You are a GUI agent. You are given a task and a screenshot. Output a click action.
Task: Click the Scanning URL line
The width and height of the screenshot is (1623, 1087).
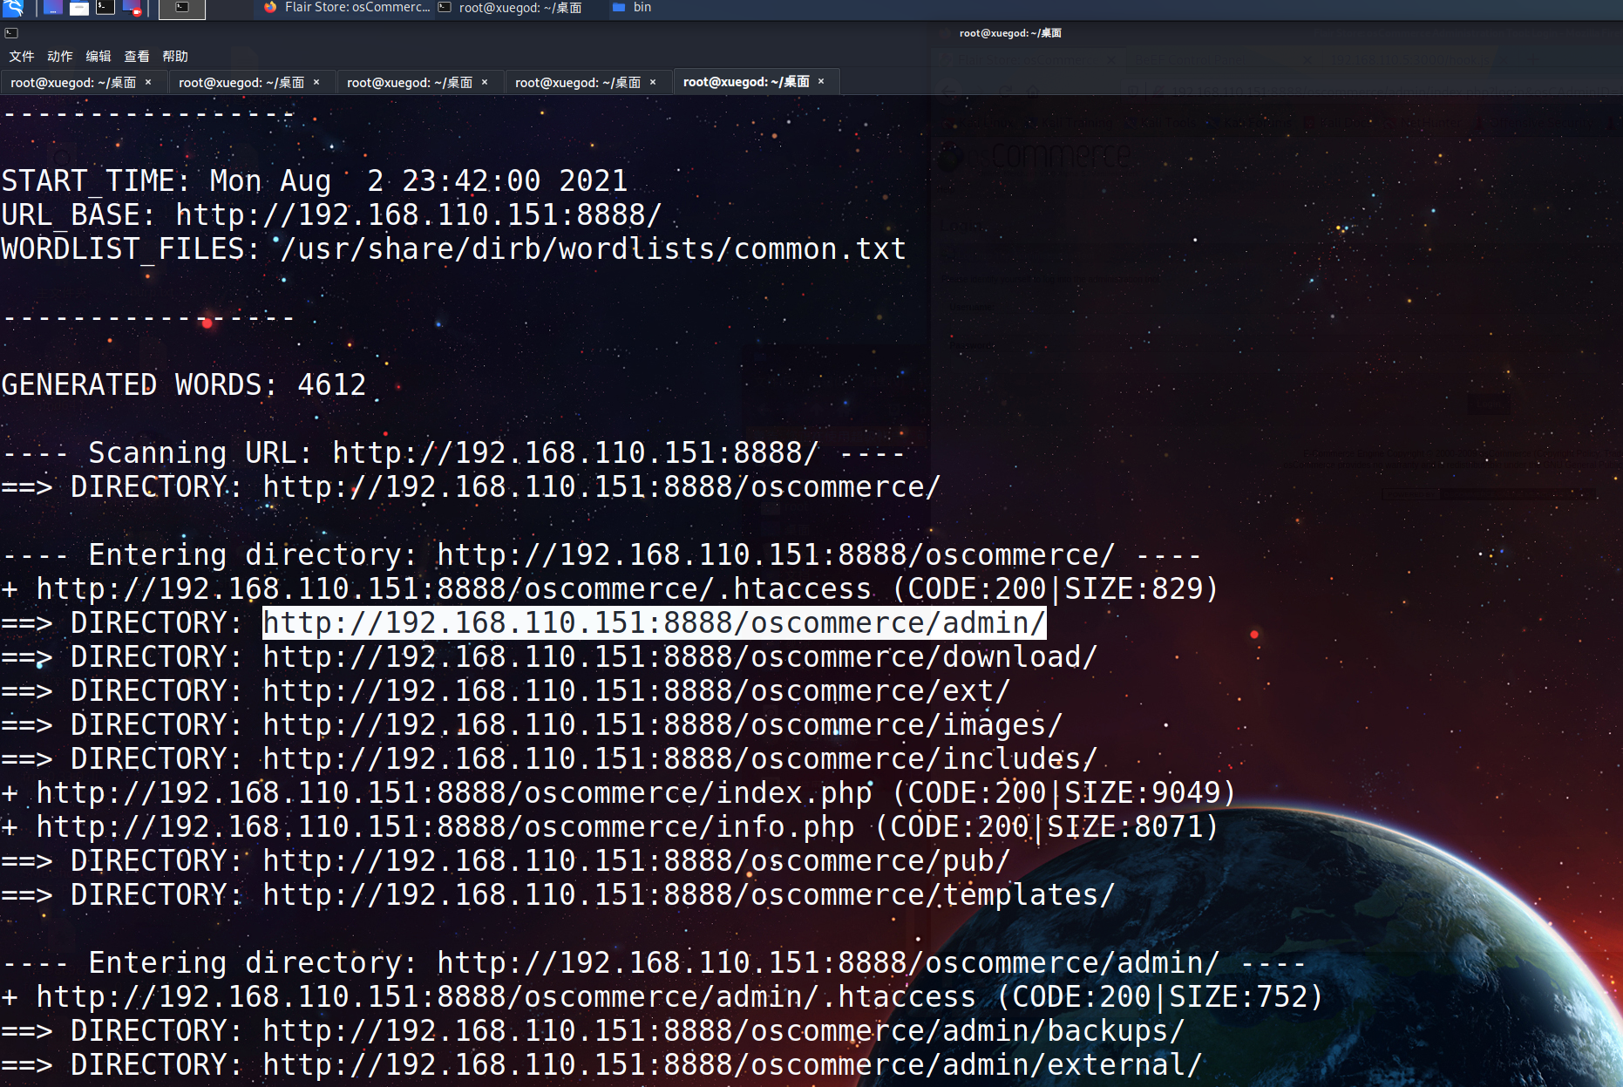[x=453, y=453]
